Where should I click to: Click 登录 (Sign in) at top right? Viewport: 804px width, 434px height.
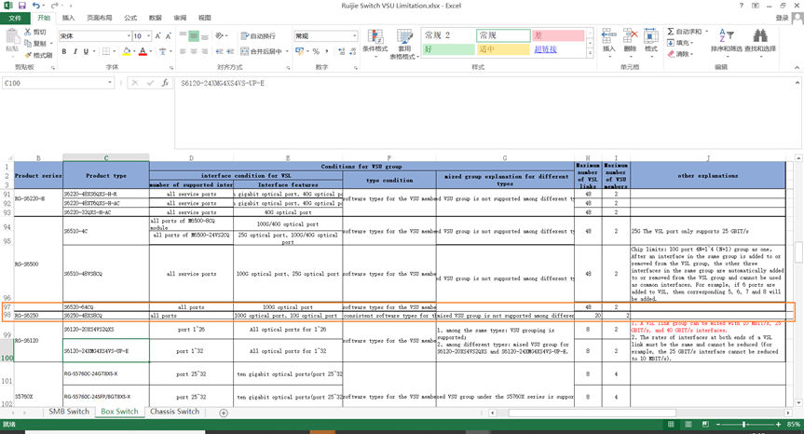click(x=781, y=18)
